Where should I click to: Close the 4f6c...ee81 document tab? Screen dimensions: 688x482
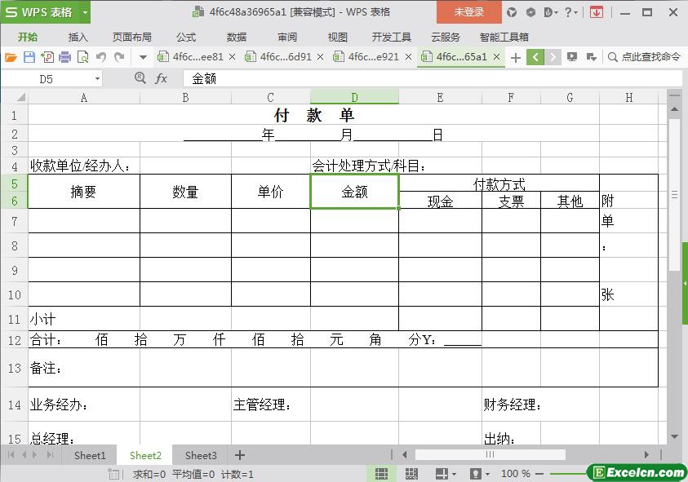(x=232, y=56)
